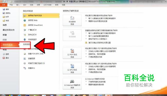Click the text 将此演示文稿的 XPS 副本附加到电子邮件
The height and width of the screenshot is (96, 167).
click(101, 64)
